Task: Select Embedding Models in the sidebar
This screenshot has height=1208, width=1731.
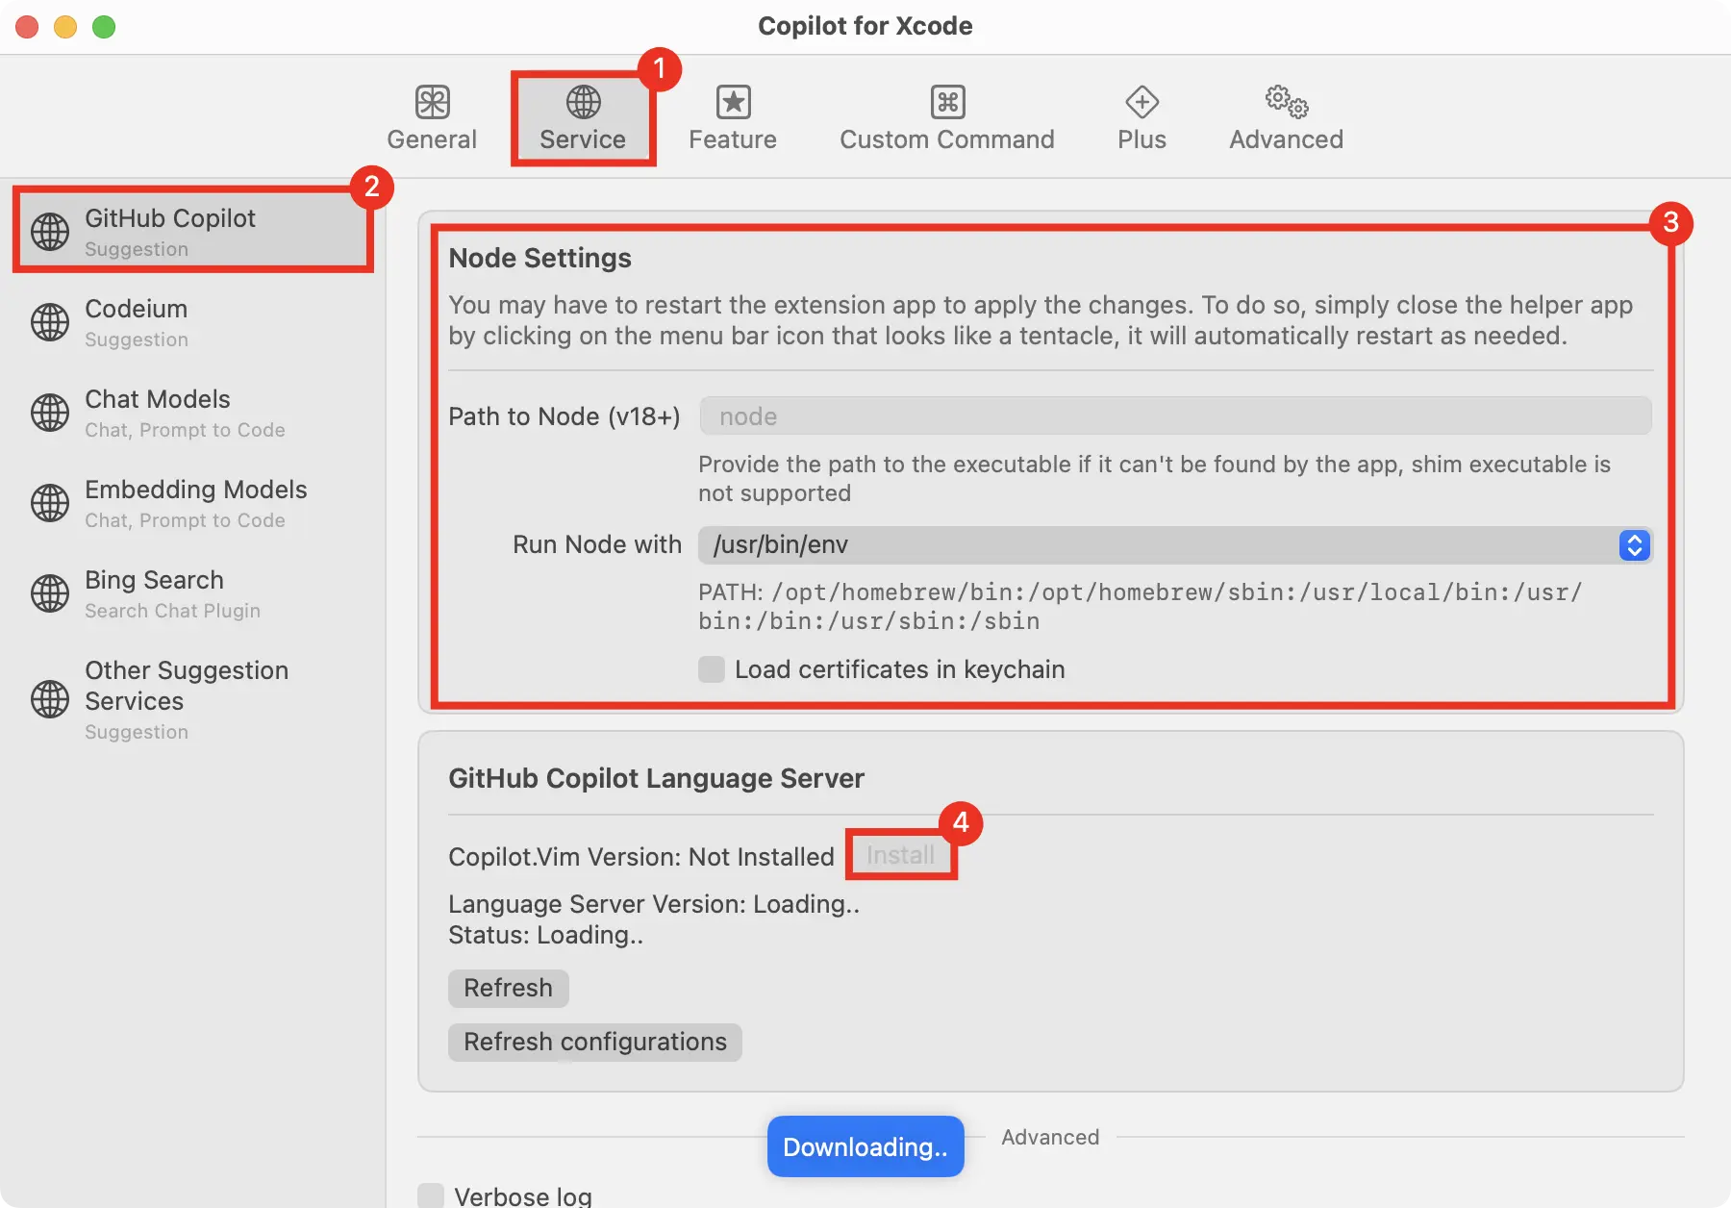Action: click(192, 503)
